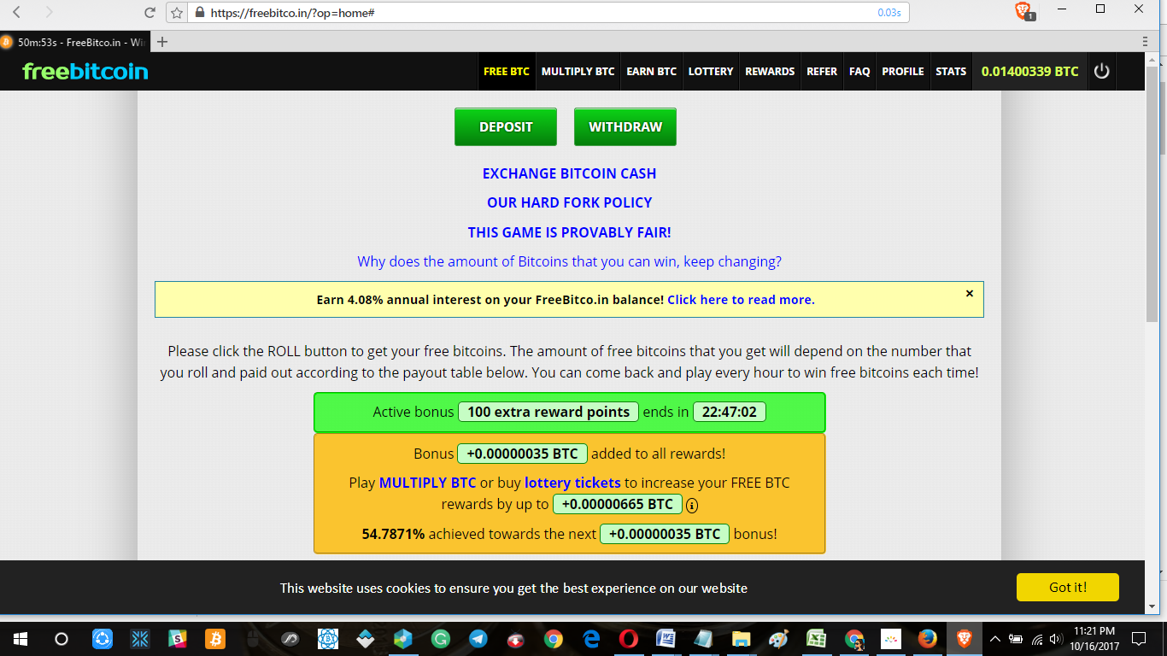Open the Paint palette app in taskbar
The image size is (1167, 656).
point(778,639)
